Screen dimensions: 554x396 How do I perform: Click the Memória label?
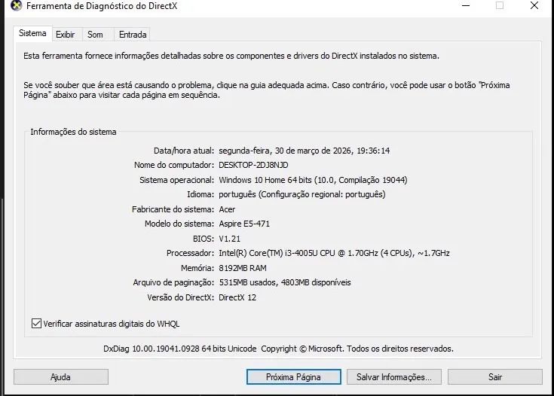tap(197, 268)
